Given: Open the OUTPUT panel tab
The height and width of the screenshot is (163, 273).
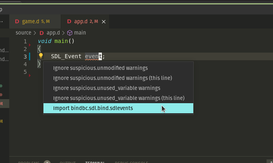Looking at the screenshot, I should click(x=68, y=162).
